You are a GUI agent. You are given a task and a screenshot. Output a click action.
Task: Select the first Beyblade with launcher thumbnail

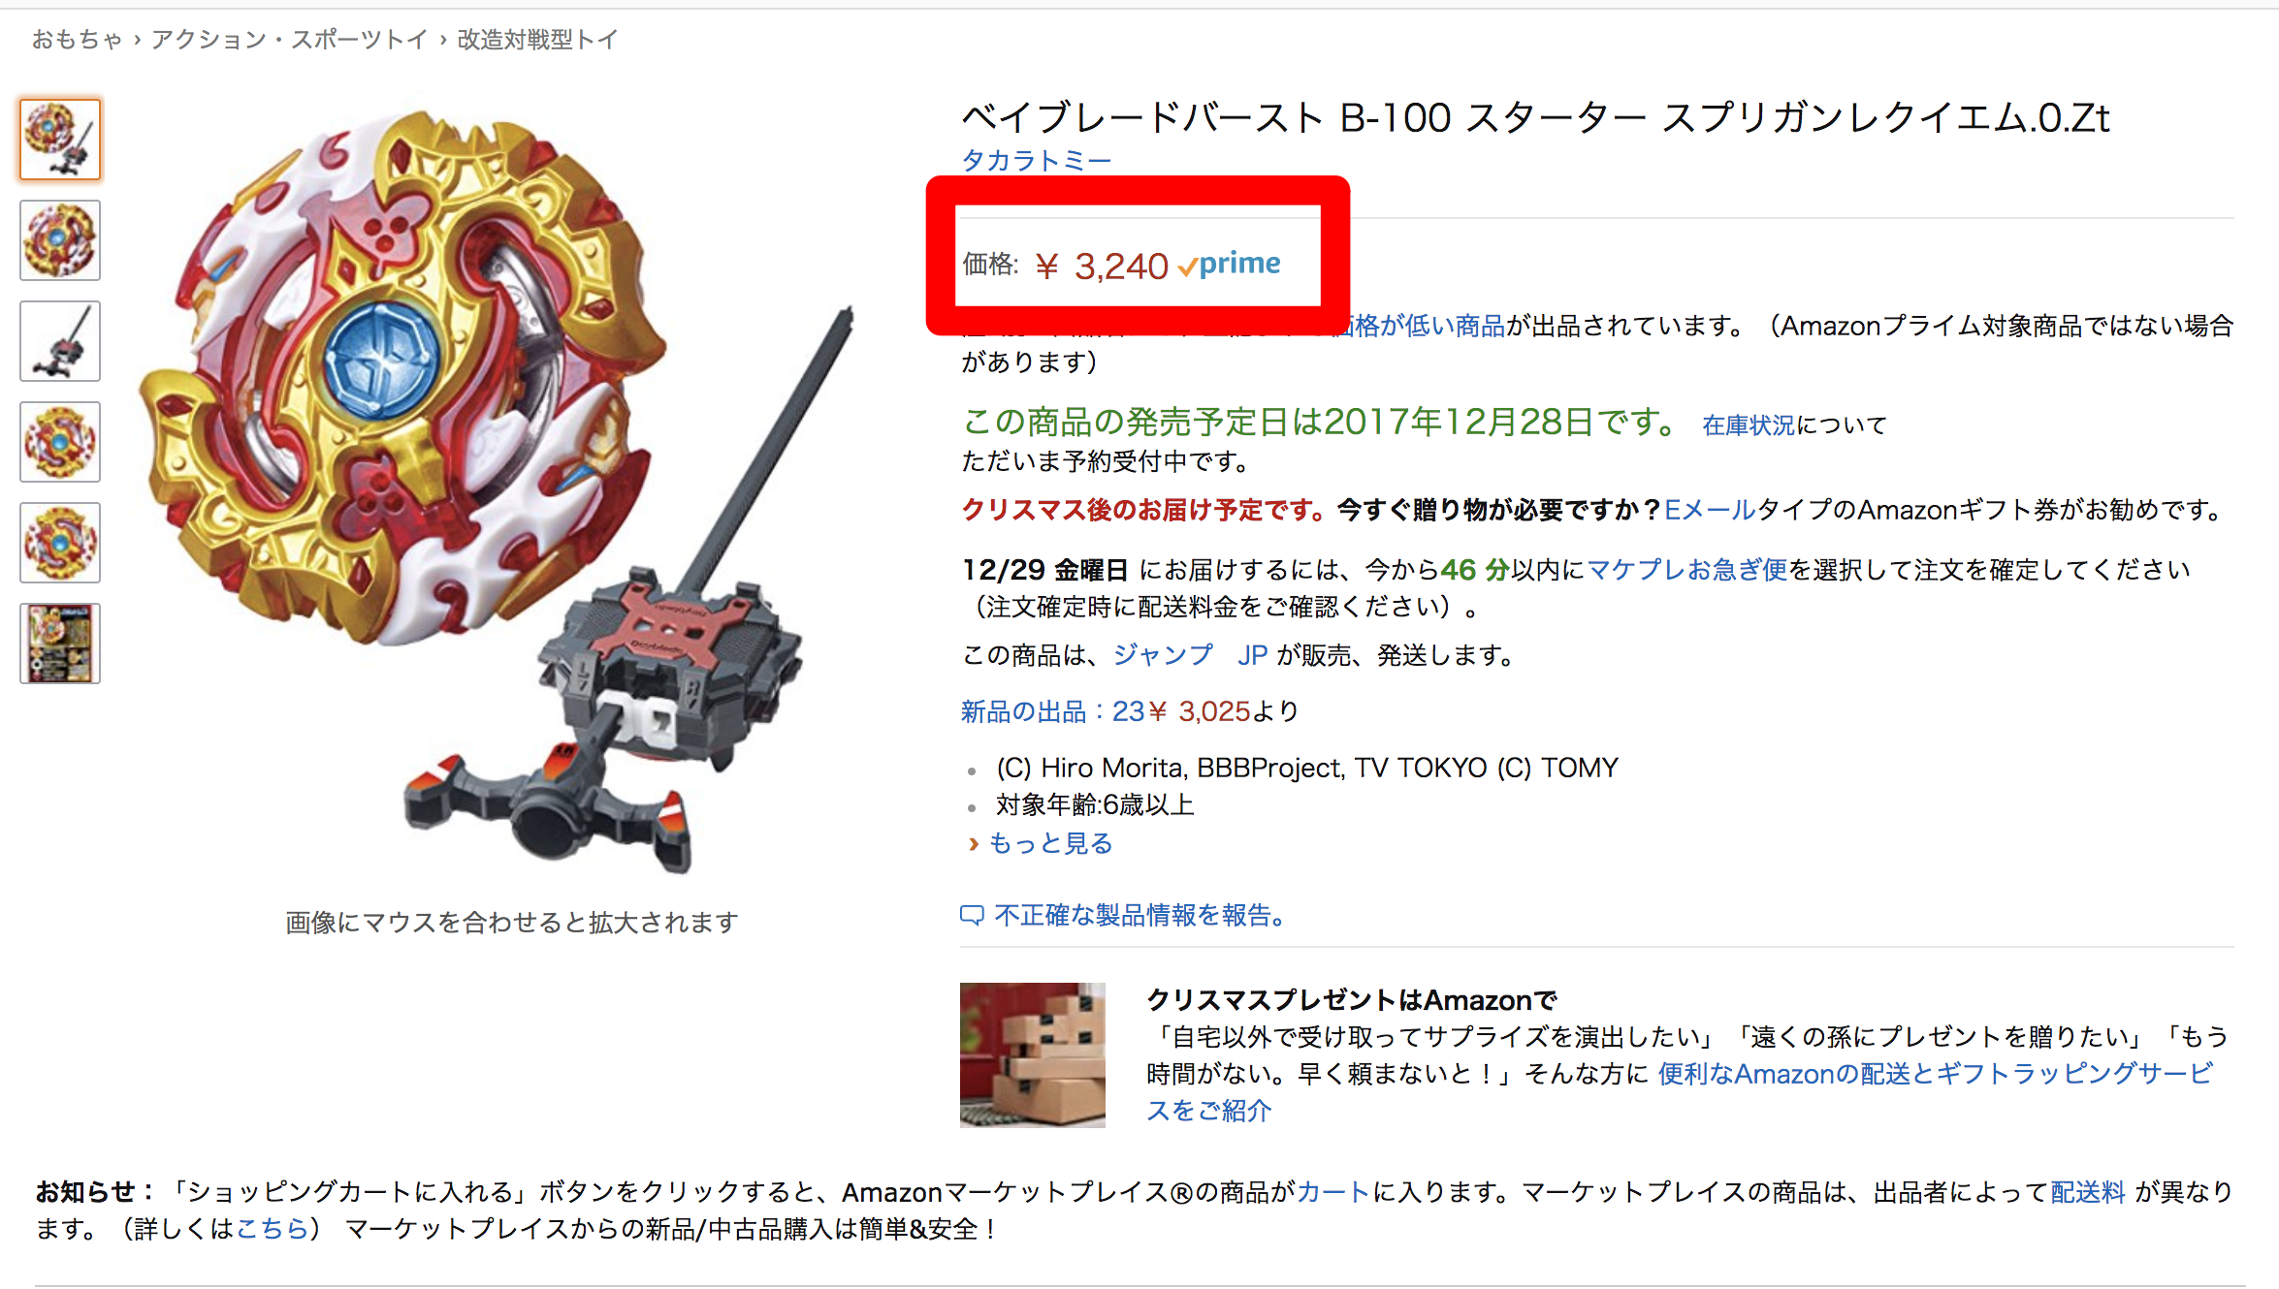pyautogui.click(x=60, y=140)
